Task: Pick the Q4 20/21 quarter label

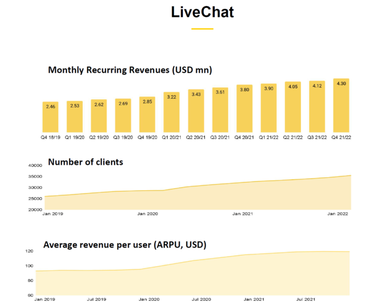Action: (244, 138)
